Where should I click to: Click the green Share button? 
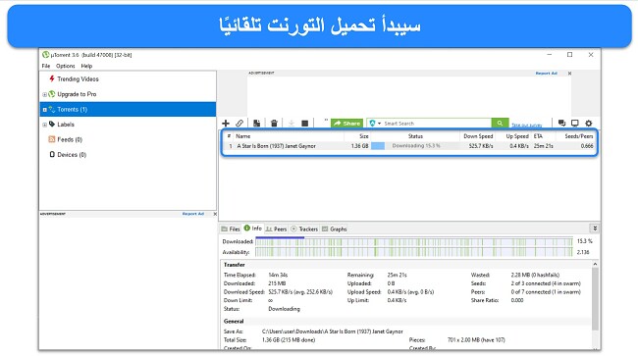click(x=346, y=124)
